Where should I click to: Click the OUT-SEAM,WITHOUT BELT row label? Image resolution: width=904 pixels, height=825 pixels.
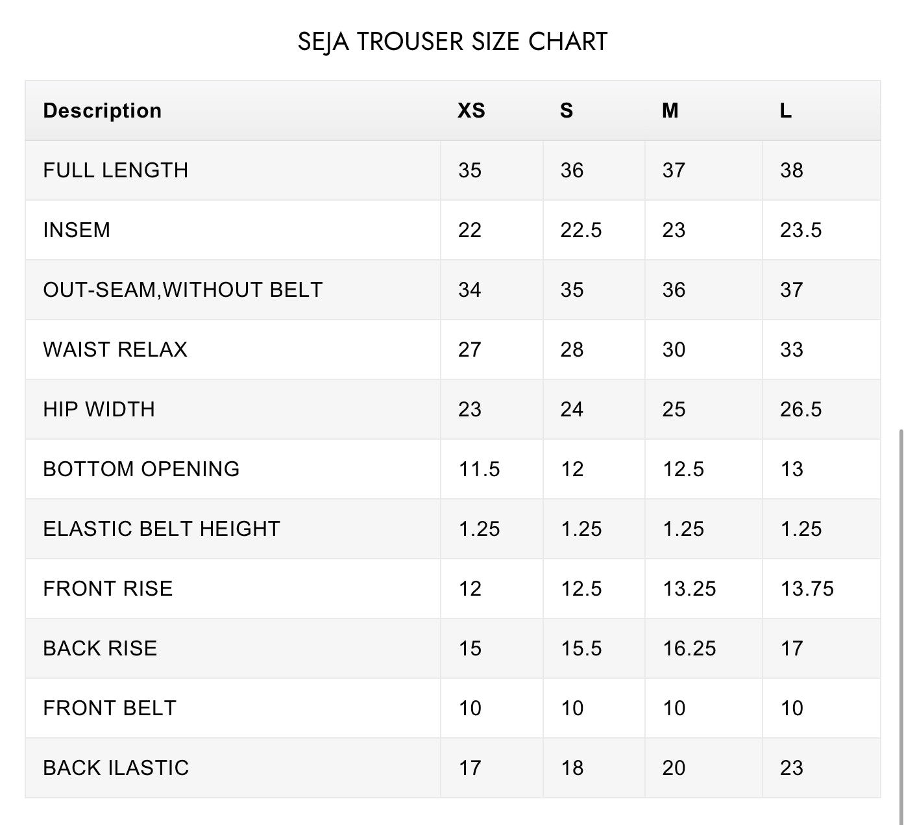pos(183,290)
